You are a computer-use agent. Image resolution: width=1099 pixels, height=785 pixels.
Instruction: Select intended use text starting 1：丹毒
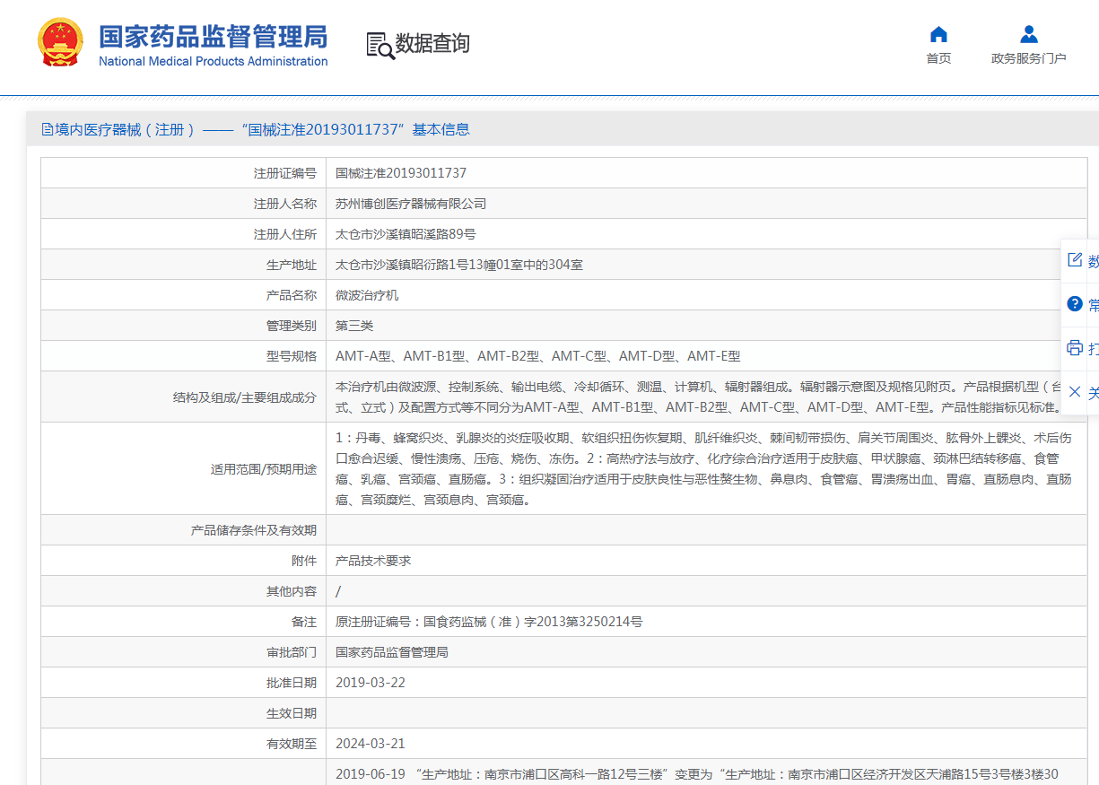point(703,469)
